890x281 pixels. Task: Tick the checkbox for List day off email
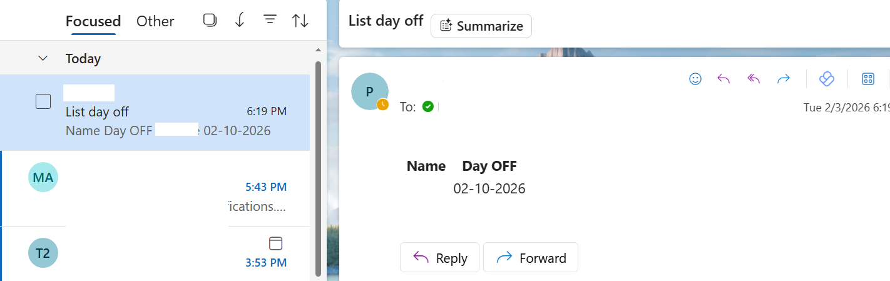pyautogui.click(x=43, y=101)
